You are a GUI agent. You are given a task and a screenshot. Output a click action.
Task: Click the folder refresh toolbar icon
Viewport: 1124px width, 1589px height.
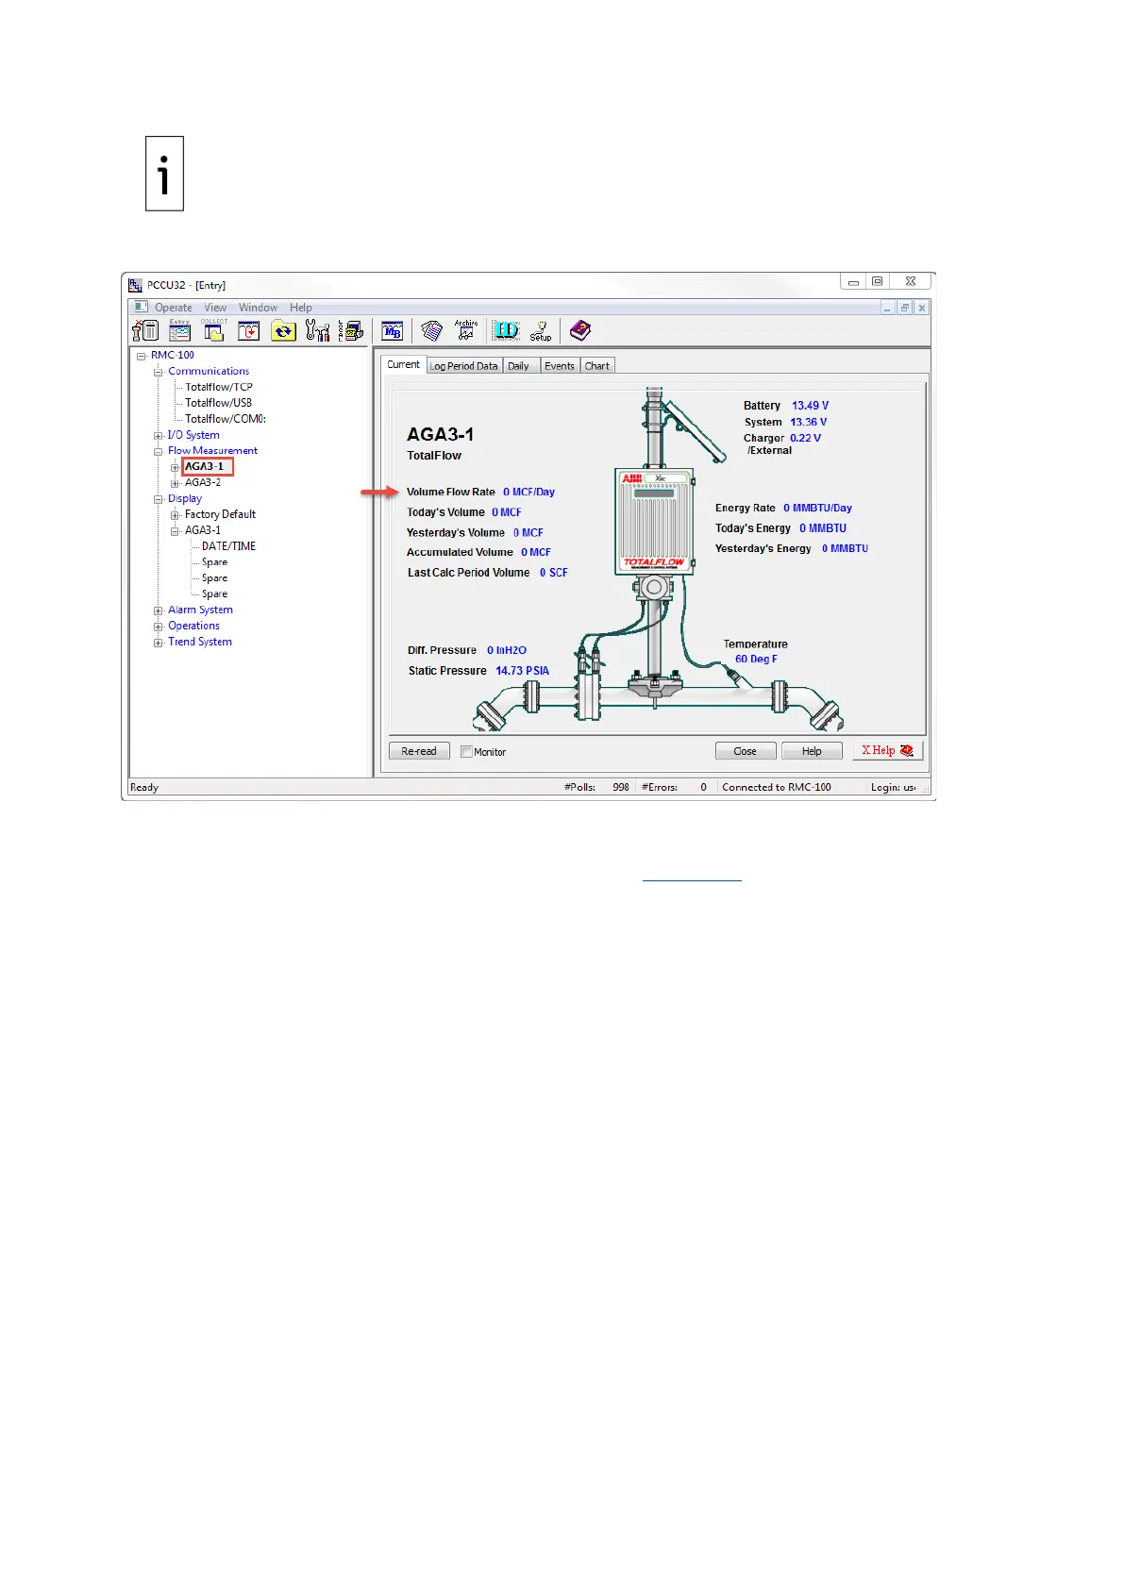pyautogui.click(x=283, y=330)
